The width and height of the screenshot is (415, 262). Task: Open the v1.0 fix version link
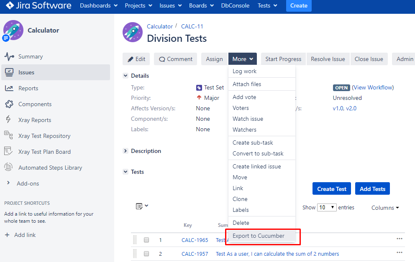[338, 108]
